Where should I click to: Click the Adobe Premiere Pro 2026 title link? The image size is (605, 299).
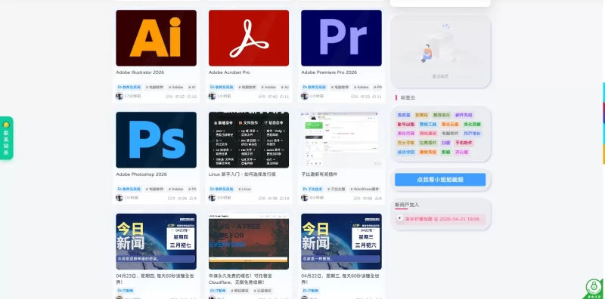[329, 72]
